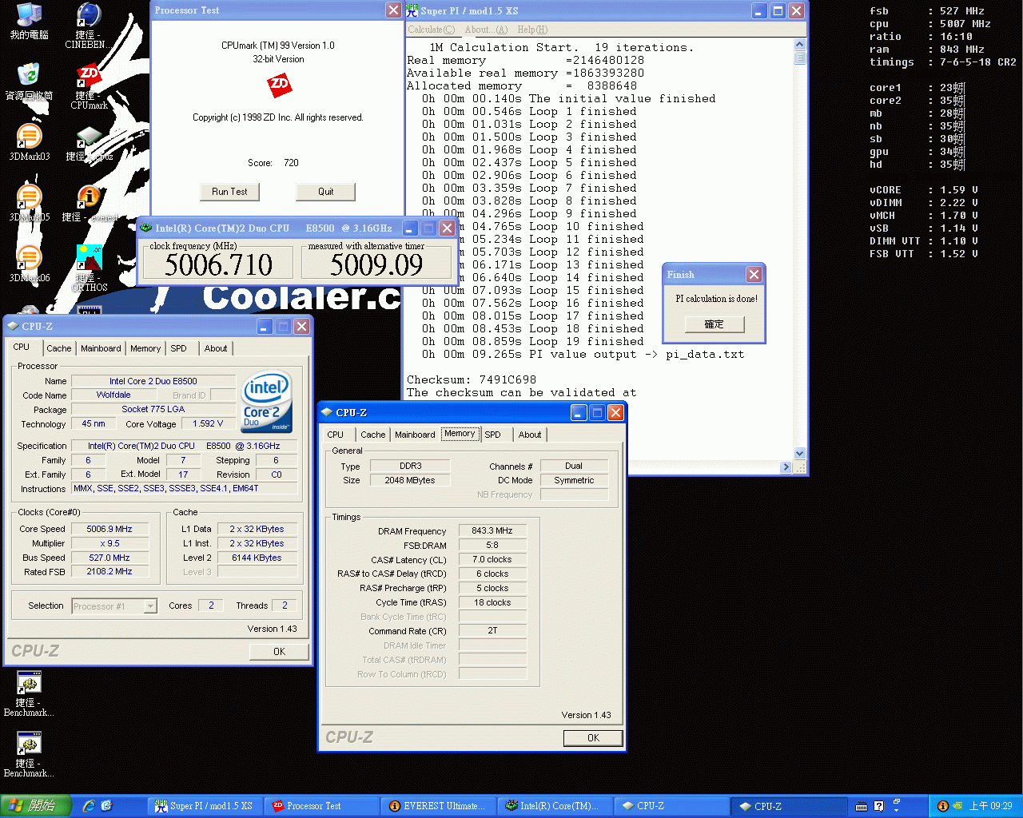Click the Checksum 7491C698 line

pyautogui.click(x=472, y=379)
